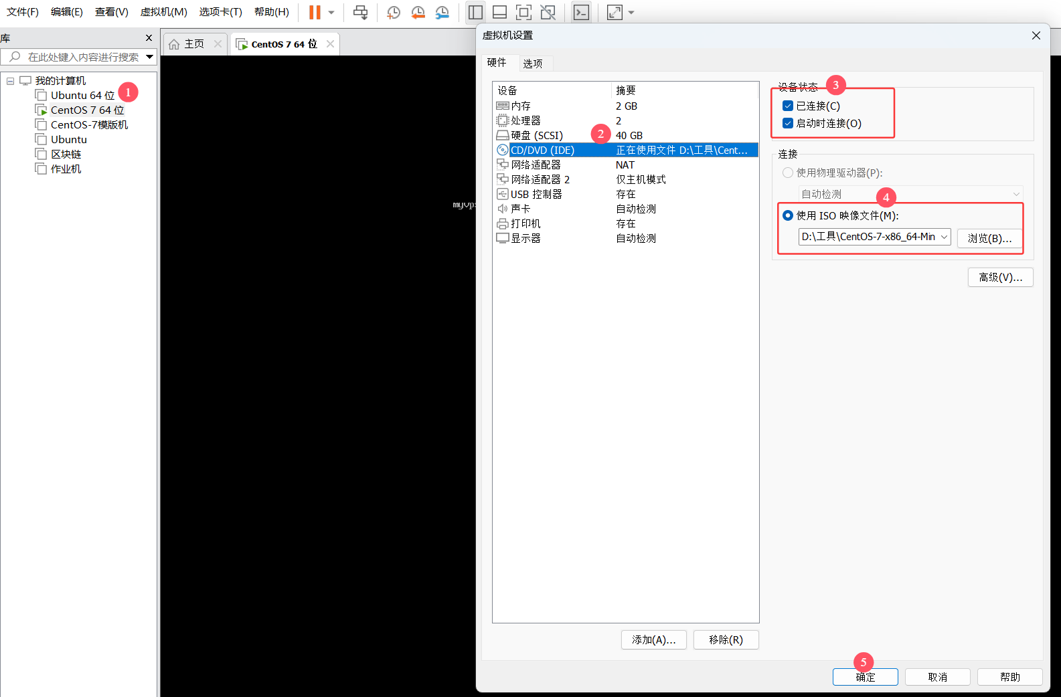Click the 高级(V)... button

(x=1000, y=277)
